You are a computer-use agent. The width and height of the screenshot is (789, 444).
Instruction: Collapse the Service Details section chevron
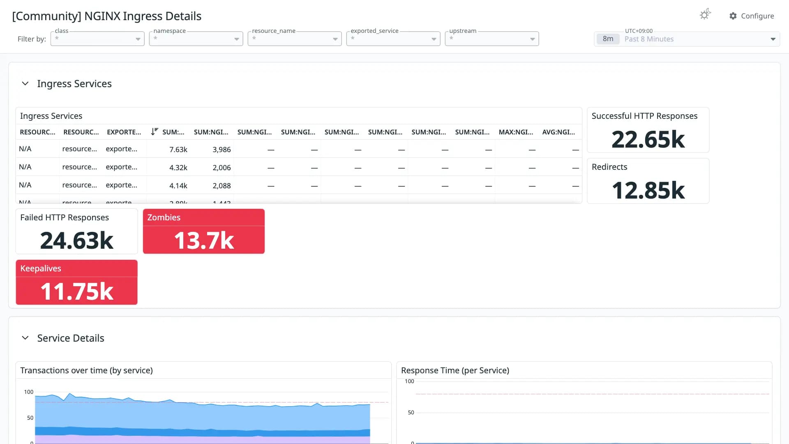point(25,338)
